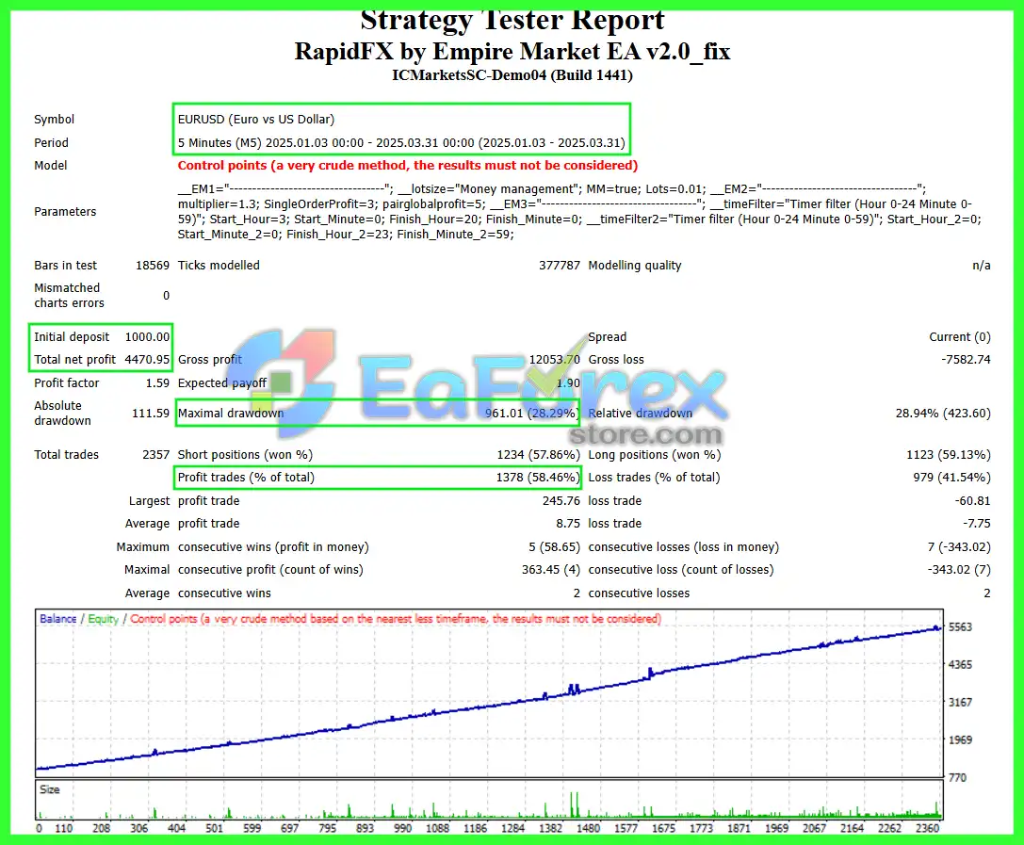
Task: Click Profit trades value 1378 (58.46%)
Action: point(538,478)
